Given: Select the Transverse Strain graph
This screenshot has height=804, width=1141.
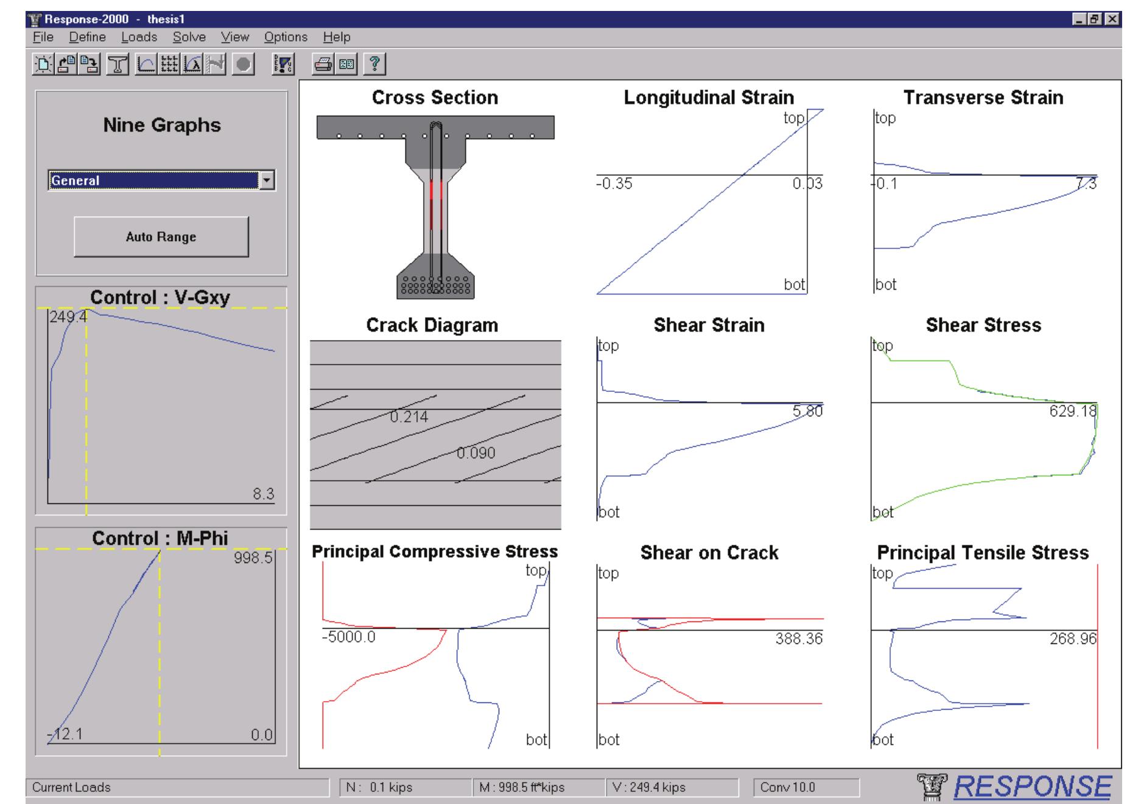Looking at the screenshot, I should coord(985,201).
